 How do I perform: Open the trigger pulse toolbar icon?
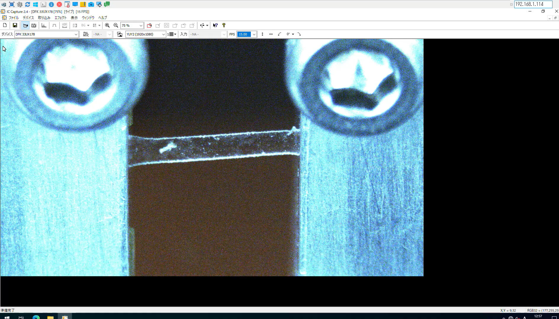[54, 25]
